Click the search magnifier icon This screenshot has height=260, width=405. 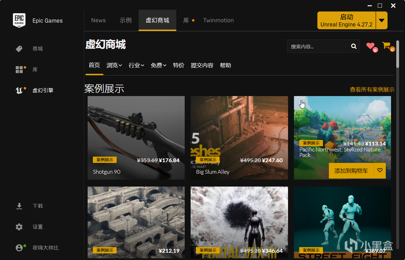tap(354, 46)
